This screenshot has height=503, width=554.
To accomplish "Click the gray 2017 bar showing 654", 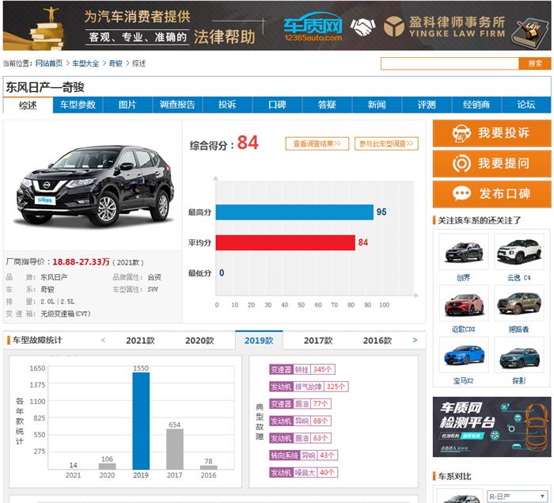I will [x=175, y=449].
